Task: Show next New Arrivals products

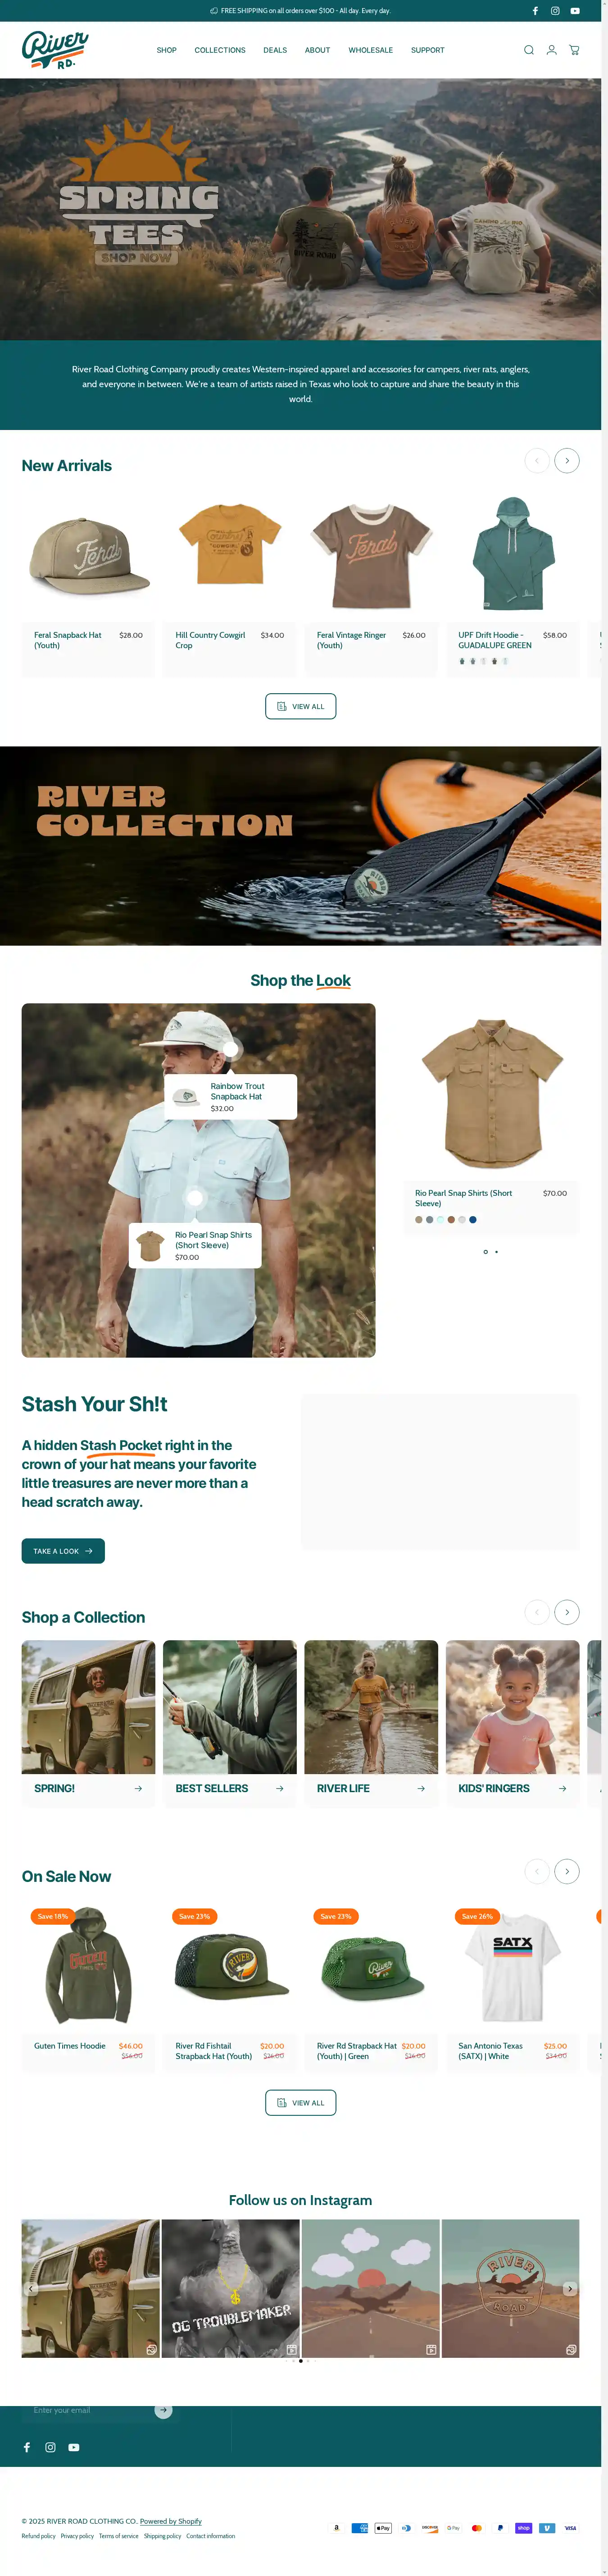Action: click(567, 461)
